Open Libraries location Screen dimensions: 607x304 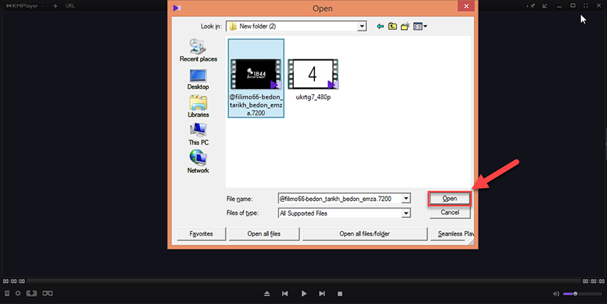coord(198,106)
